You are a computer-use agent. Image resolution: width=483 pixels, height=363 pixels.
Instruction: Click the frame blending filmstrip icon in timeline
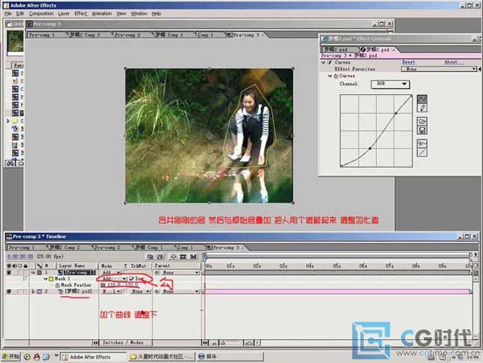tap(183, 257)
